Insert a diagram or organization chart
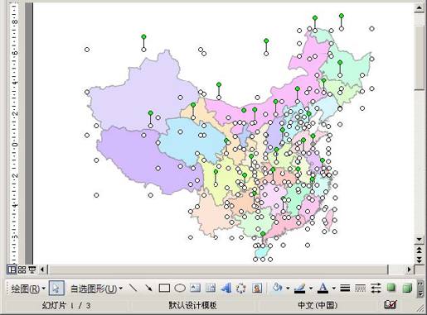 (241, 289)
